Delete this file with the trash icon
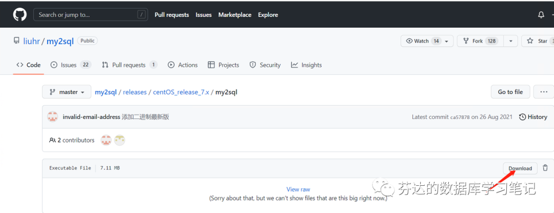The image size is (554, 213). point(545,168)
